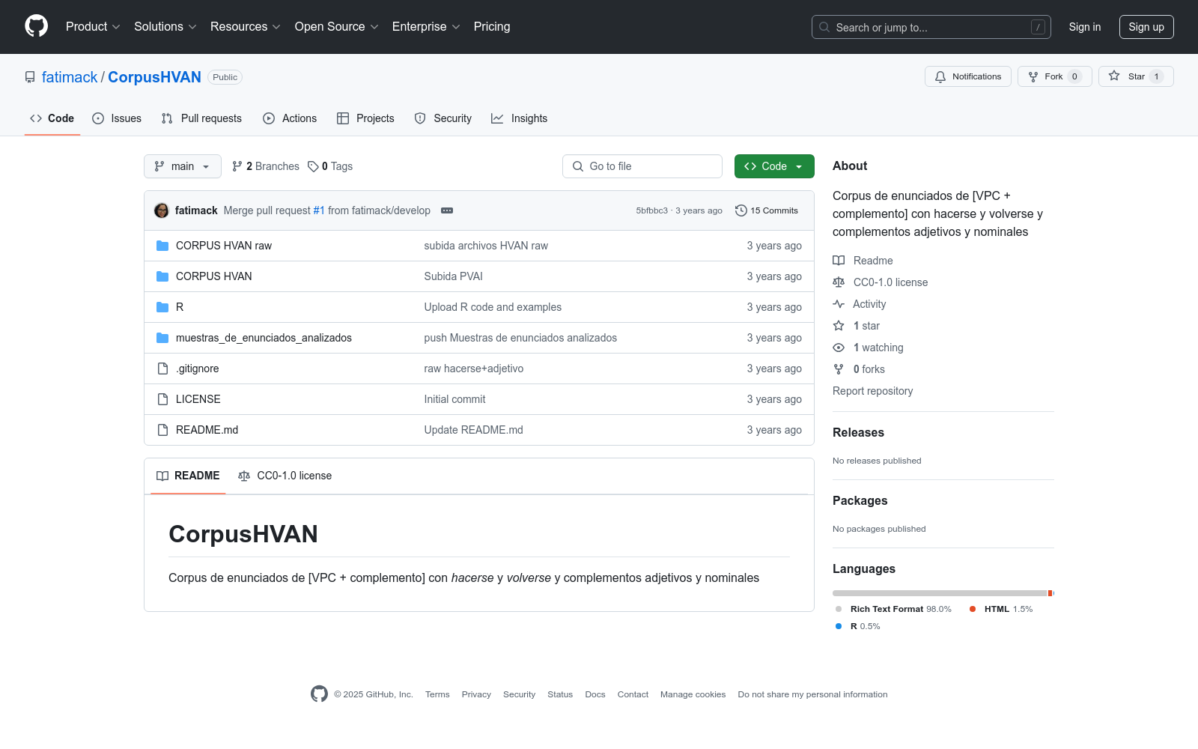Click the Sign up button
The image size is (1198, 749).
click(1146, 27)
